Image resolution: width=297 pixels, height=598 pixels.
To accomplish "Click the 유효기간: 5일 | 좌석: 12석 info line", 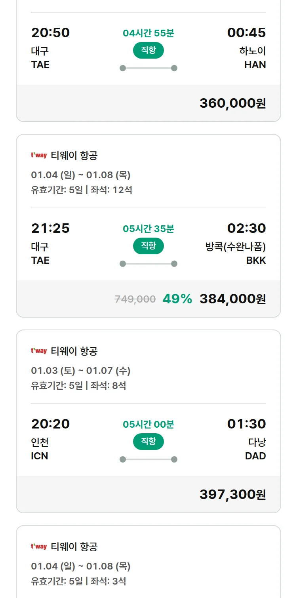I will click(82, 190).
